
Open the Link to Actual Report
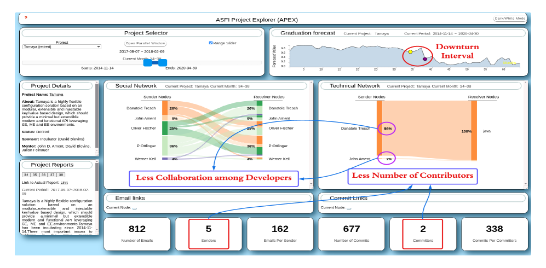pyautogui.click(x=64, y=183)
